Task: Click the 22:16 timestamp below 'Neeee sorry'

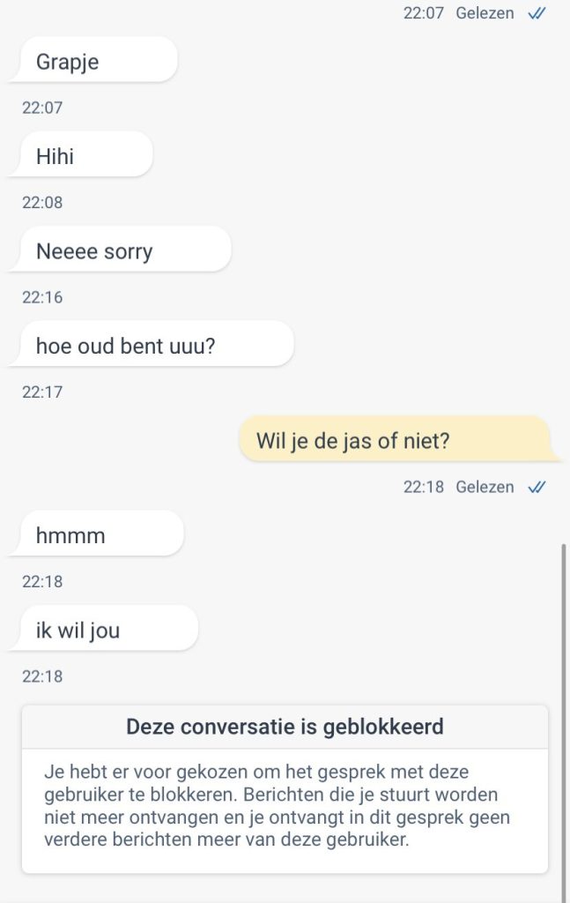Action: [x=42, y=298]
